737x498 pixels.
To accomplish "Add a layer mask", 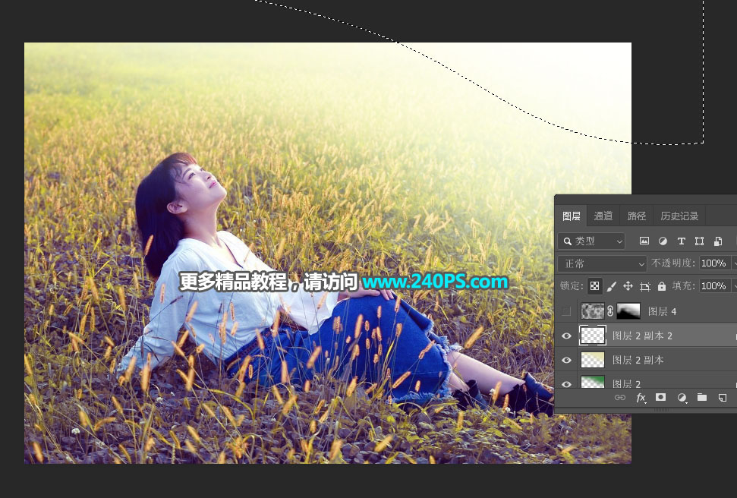I will (661, 397).
